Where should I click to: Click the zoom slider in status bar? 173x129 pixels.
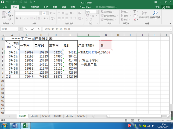coord(153,120)
